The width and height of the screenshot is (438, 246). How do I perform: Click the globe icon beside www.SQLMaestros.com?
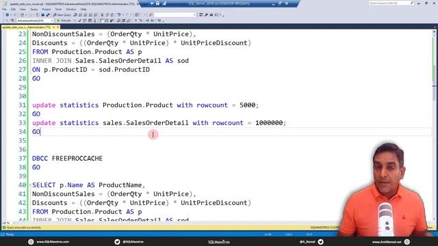(x=31, y=242)
